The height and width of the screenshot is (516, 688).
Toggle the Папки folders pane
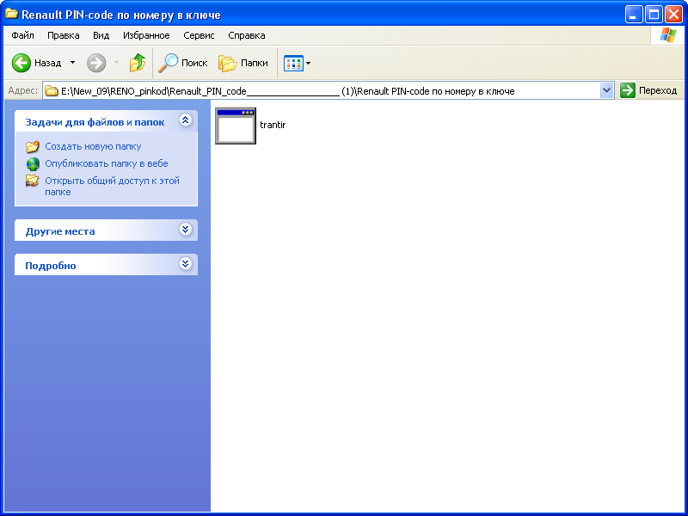click(243, 63)
